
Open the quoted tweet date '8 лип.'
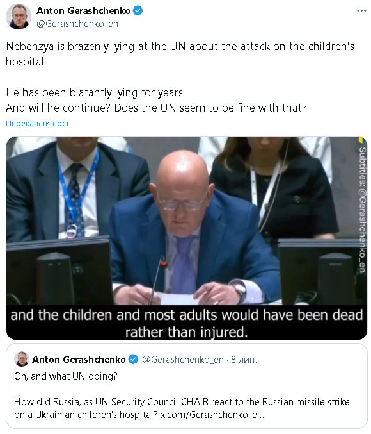(x=244, y=359)
